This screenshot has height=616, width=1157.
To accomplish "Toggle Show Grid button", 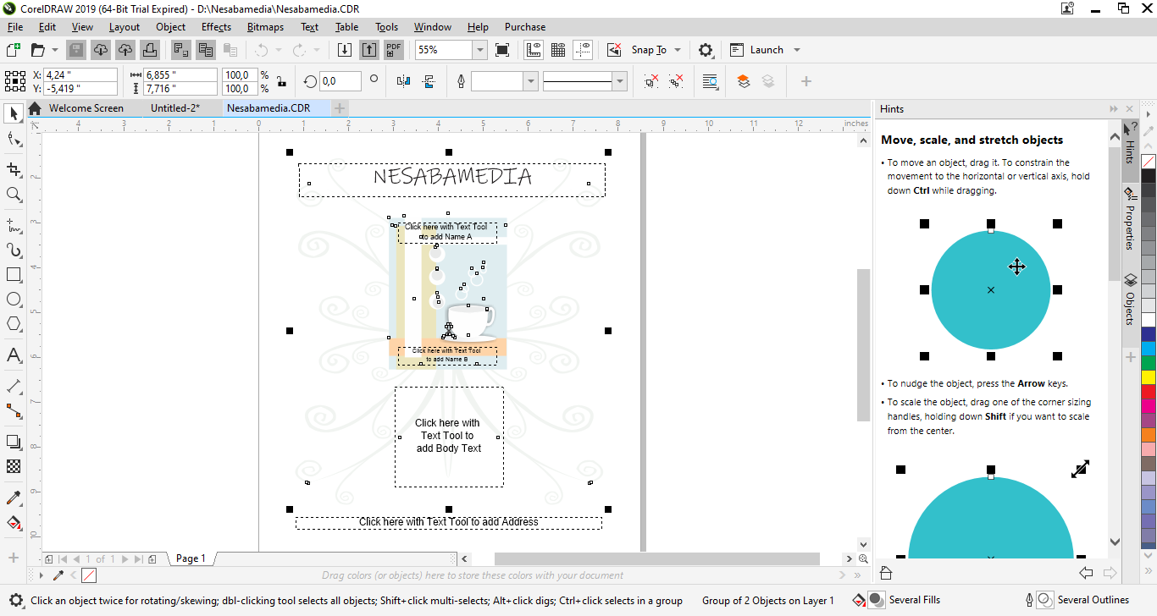I will [558, 50].
